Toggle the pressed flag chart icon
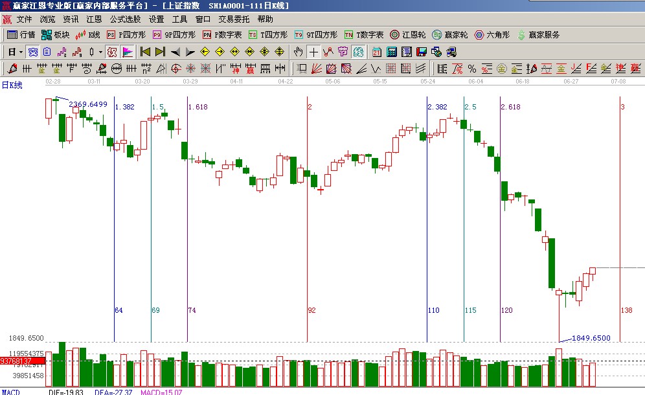This screenshot has width=645, height=395. pos(128,52)
